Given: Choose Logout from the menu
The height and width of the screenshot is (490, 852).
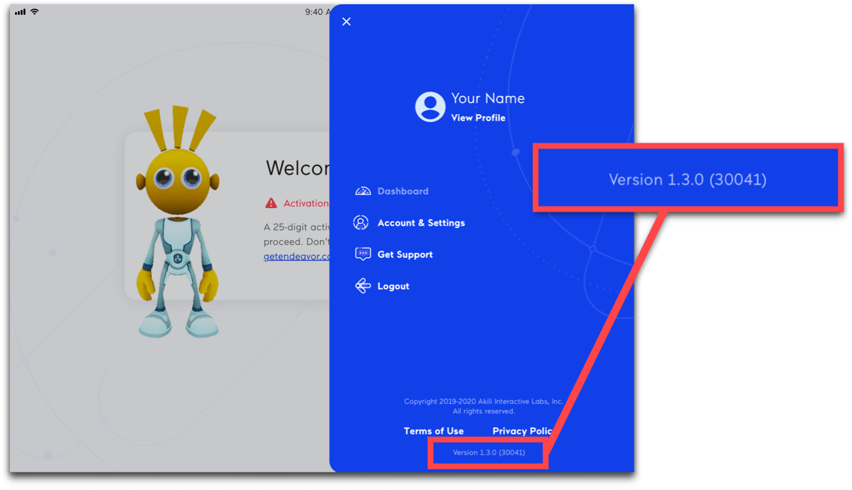Looking at the screenshot, I should tap(393, 286).
